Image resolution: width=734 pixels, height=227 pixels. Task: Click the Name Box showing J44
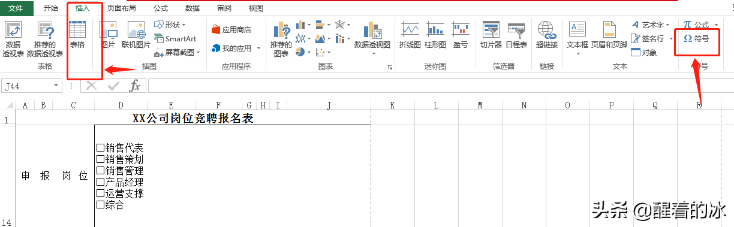pyautogui.click(x=28, y=86)
